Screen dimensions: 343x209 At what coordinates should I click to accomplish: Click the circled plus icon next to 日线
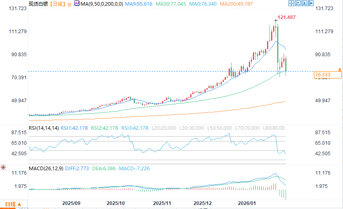tap(69, 4)
